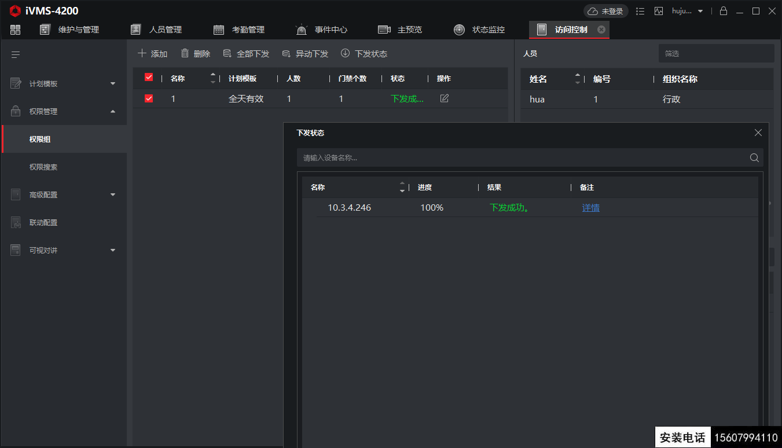The image size is (782, 448).
Task: Click the 删除 trash button
Action: (196, 54)
